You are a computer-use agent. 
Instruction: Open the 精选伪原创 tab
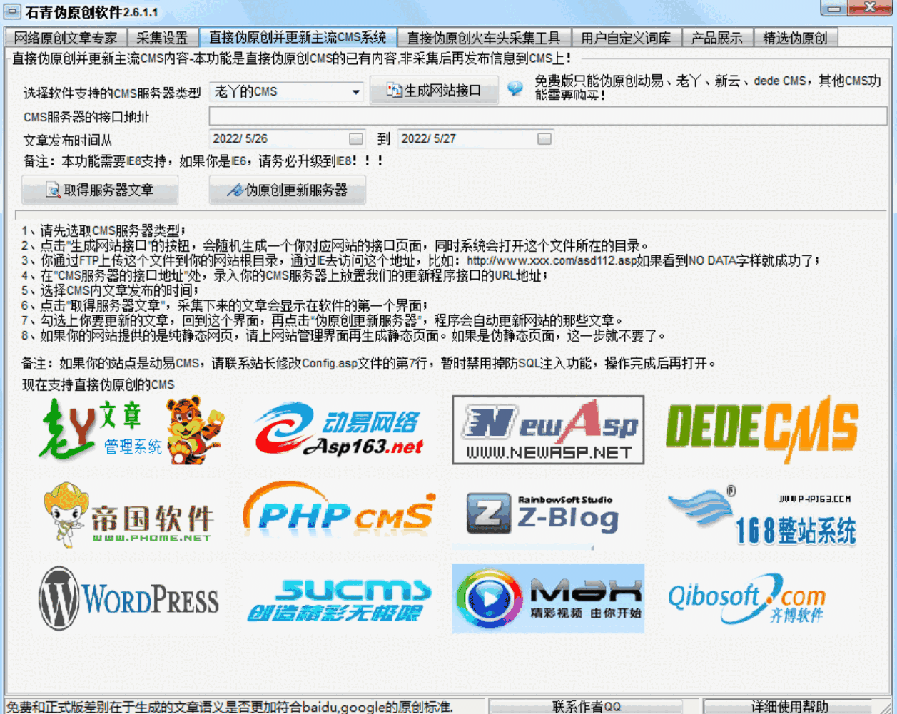pos(796,38)
